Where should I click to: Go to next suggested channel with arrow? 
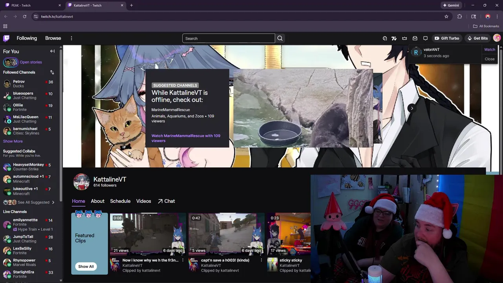pos(412,108)
